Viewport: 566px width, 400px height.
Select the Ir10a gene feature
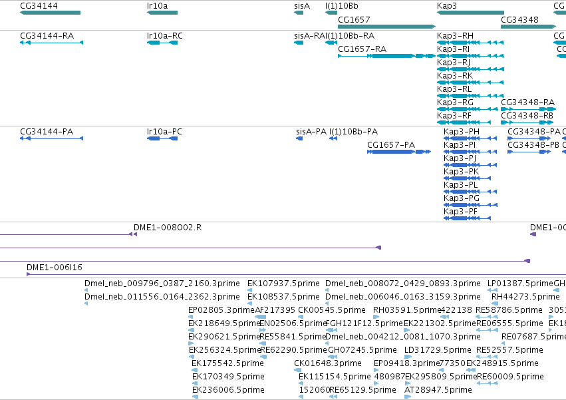click(162, 13)
